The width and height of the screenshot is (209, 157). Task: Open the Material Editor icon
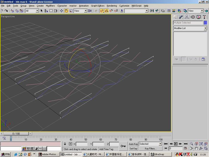tap(179, 11)
